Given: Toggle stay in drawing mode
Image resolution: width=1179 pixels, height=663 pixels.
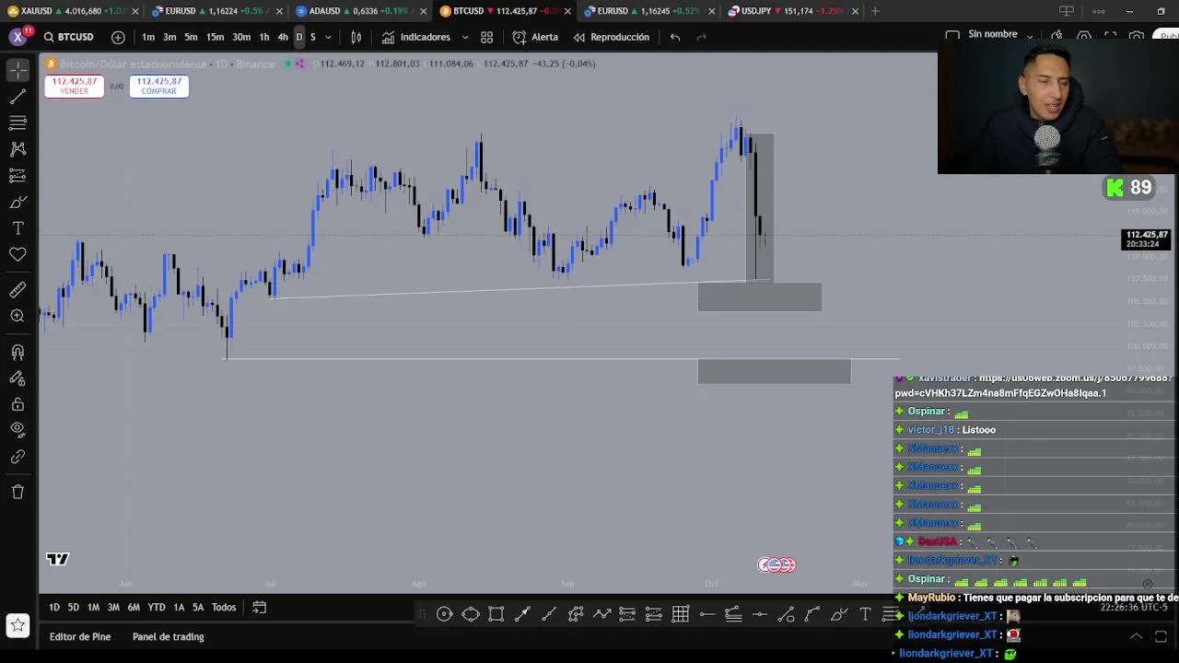Looking at the screenshot, I should [x=18, y=378].
